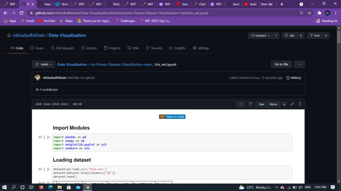
Task: Open a new browser tab with plus
Action: coord(282,4)
